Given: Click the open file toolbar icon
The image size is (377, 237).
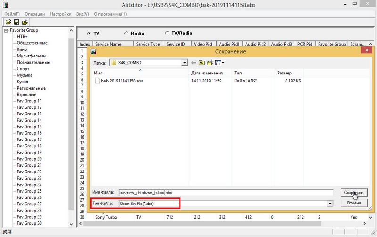Looking at the screenshot, I should 8,22.
